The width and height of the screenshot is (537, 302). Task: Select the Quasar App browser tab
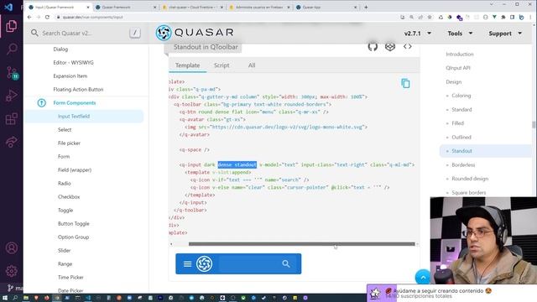coord(326,7)
